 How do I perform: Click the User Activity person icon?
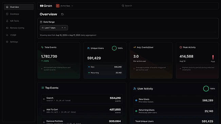(x=135, y=89)
